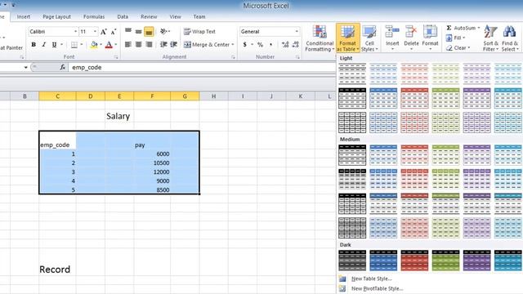The height and width of the screenshot is (294, 523).
Task: Click the Increase Font Size icon
Action: pyautogui.click(x=104, y=32)
